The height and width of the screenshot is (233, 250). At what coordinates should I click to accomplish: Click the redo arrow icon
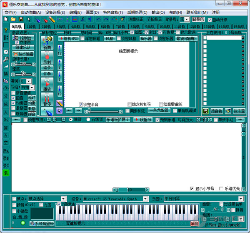[x=106, y=20]
